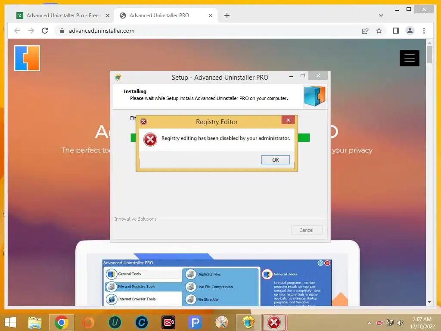
Task: Click the Setup window title icon
Action: 118,77
